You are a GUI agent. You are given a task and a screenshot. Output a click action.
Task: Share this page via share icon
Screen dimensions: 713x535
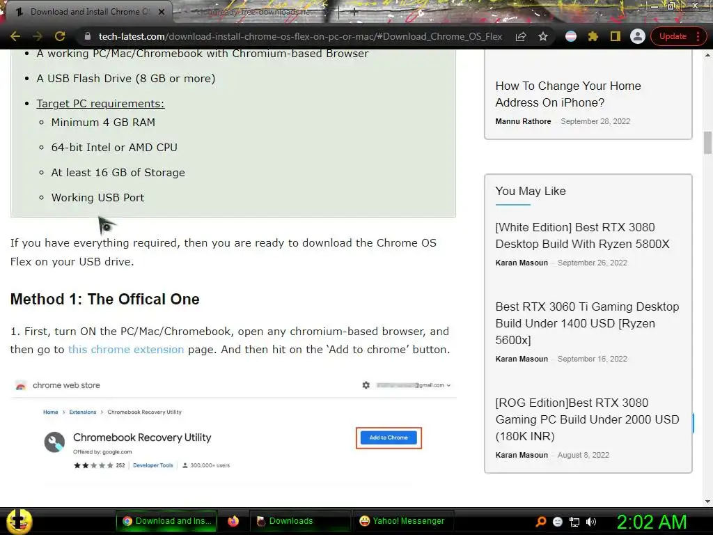click(x=521, y=36)
